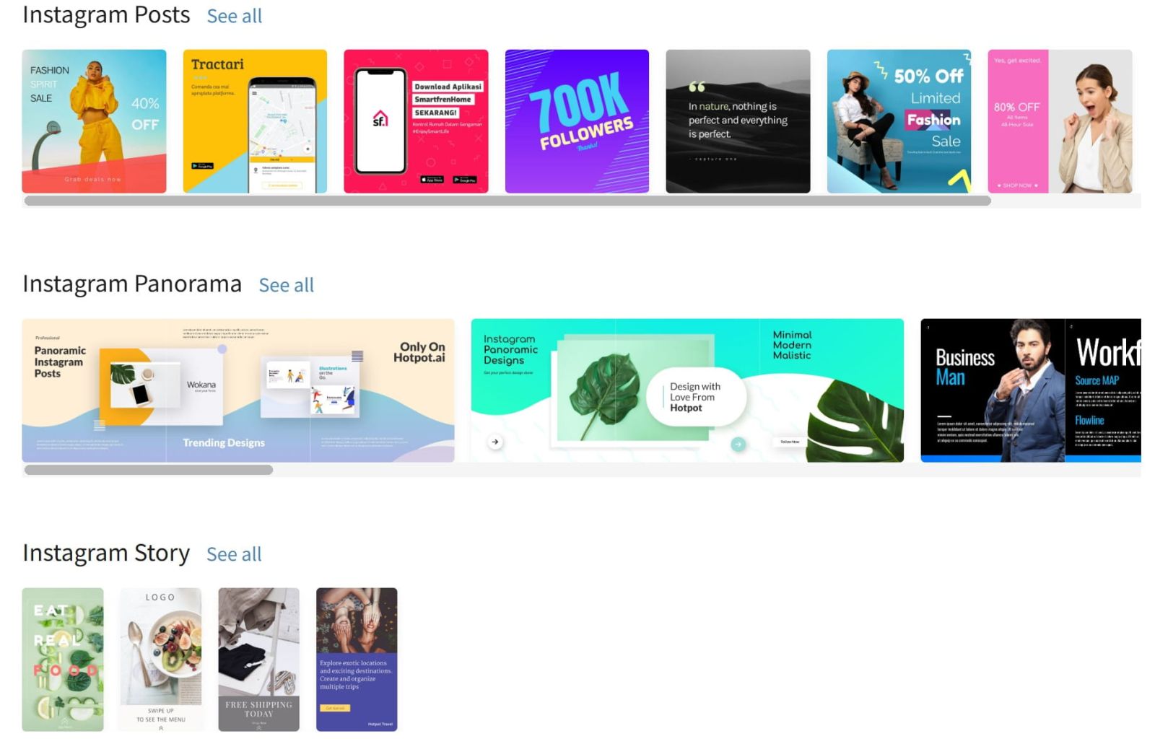
Task: Click the Instagram Panorama horizontal scrollbar
Action: [149, 470]
